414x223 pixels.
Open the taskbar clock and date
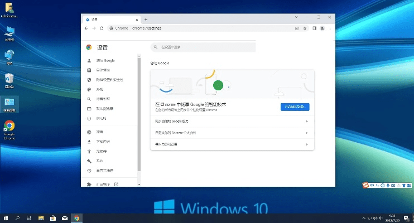click(x=392, y=218)
